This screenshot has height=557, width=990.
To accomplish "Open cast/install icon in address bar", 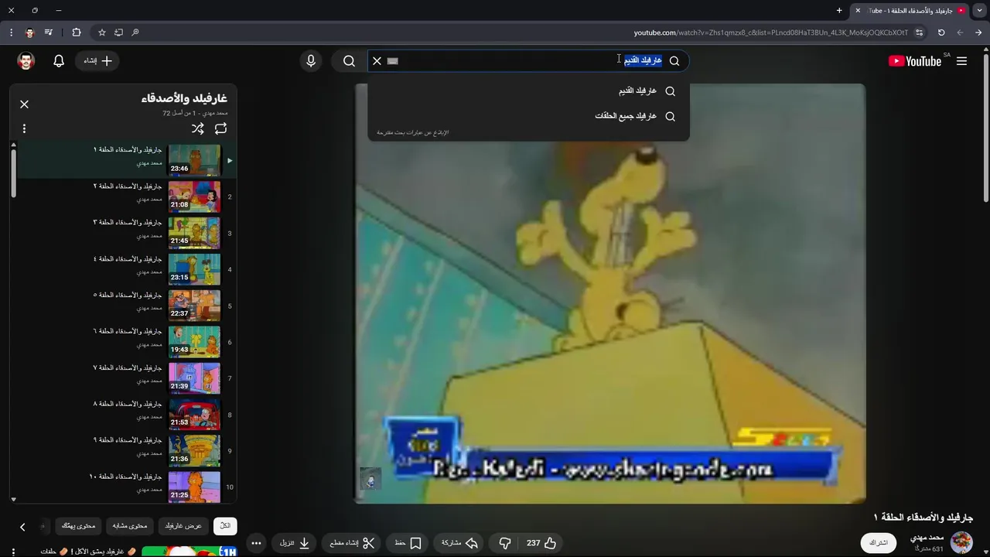I will tap(118, 32).
